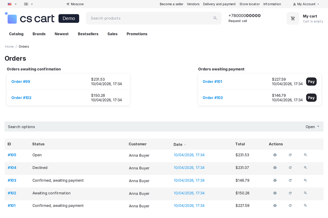The height and width of the screenshot is (218, 328).
Task: Click date link of order #105 row
Action: pyautogui.click(x=189, y=155)
